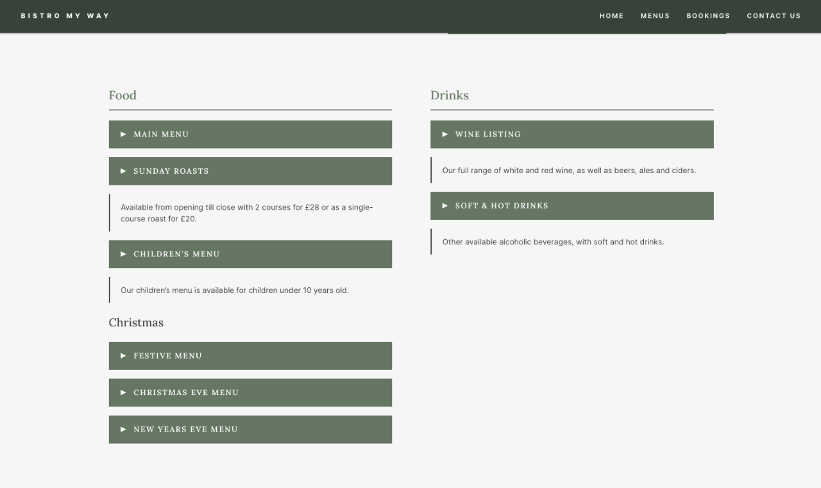
Task: Click the triangle icon beside Wine Listing
Action: click(445, 135)
